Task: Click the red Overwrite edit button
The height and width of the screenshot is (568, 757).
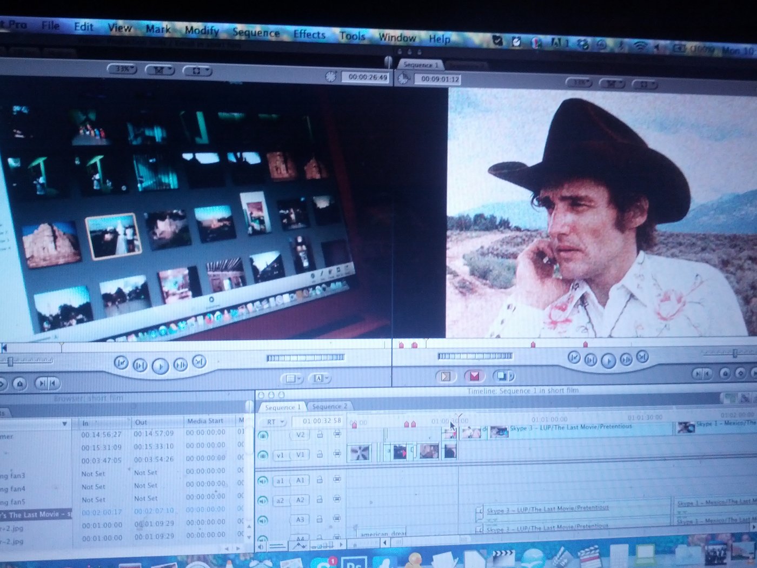Action: (x=474, y=375)
